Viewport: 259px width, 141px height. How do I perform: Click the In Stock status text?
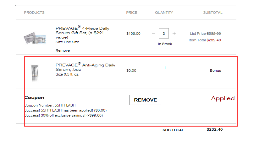tap(165, 44)
